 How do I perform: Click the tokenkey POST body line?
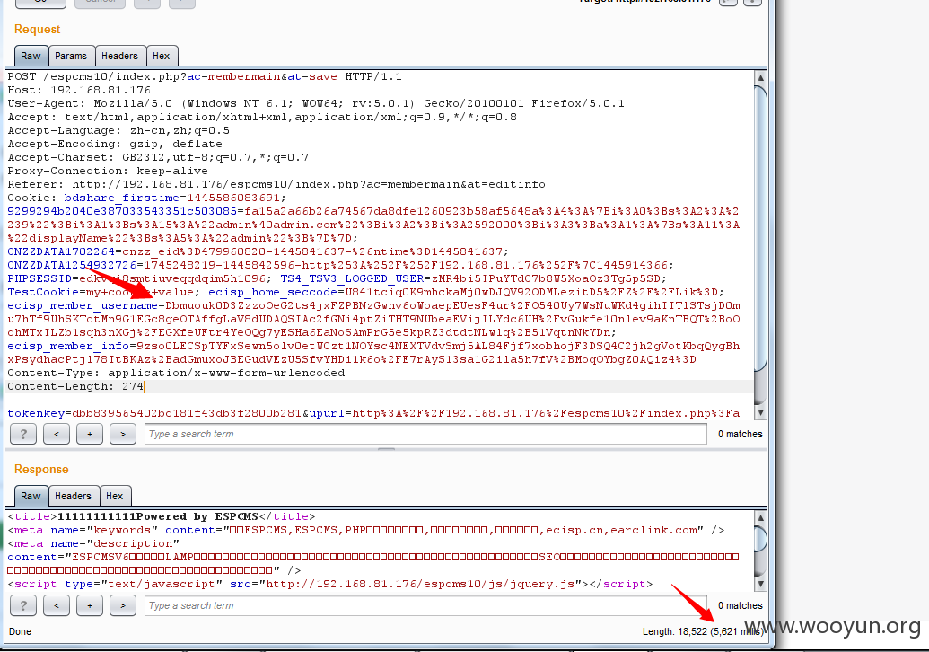coord(373,414)
